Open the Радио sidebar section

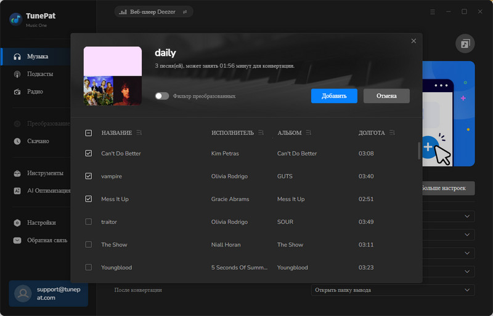(x=35, y=92)
